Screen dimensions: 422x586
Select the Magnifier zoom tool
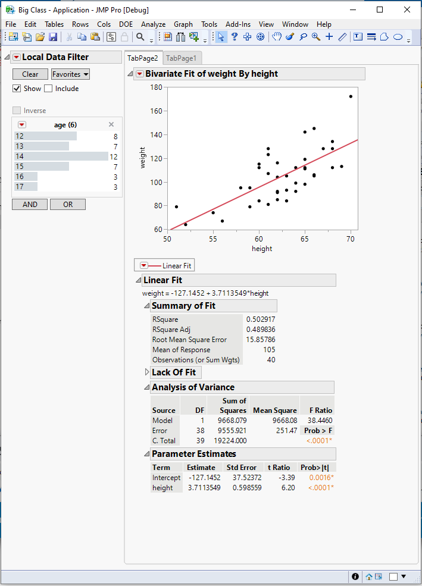[x=315, y=37]
